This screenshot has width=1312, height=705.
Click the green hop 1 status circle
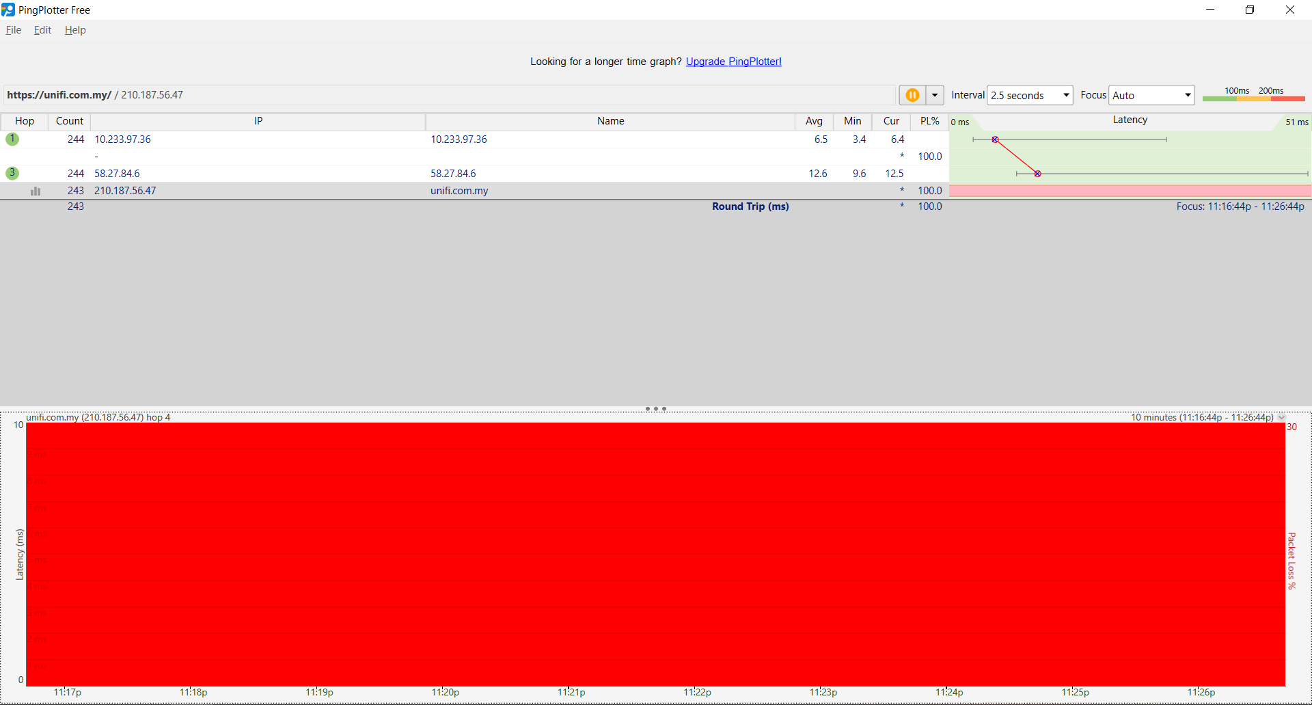12,139
